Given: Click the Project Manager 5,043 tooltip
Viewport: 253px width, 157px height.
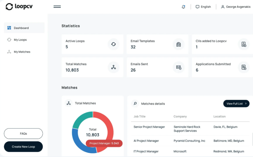Looking at the screenshot, I should 104,143.
